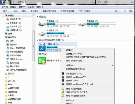Select 控制面板 in the sidebar
135x104 pixels.
[12, 37]
